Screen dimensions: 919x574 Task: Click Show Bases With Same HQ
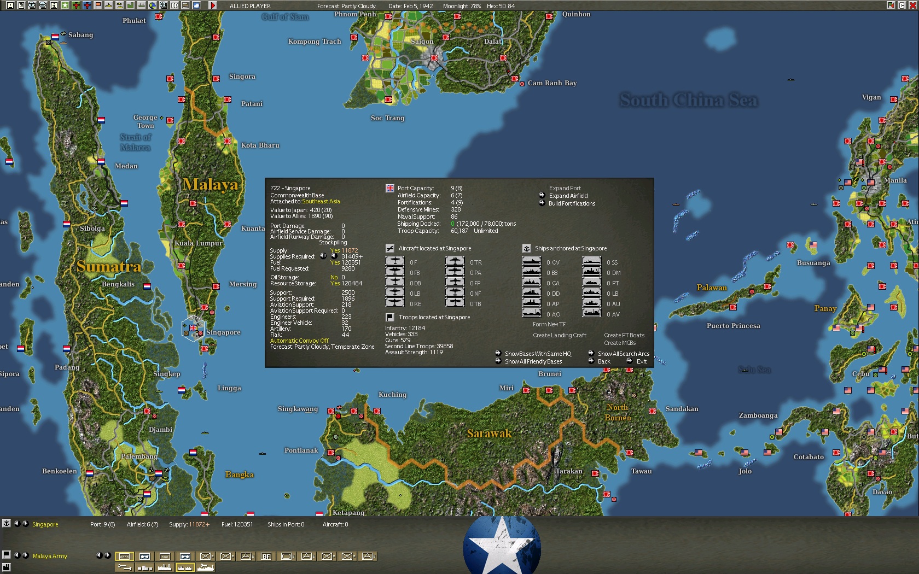(x=538, y=354)
